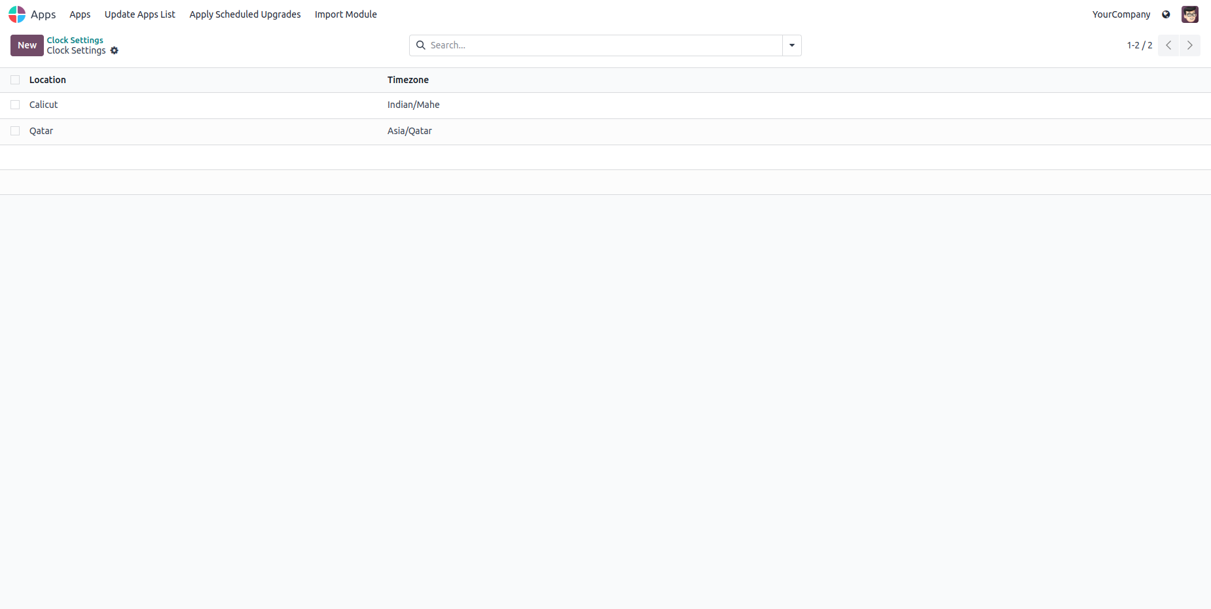Open the Calicut location record

[x=44, y=105]
